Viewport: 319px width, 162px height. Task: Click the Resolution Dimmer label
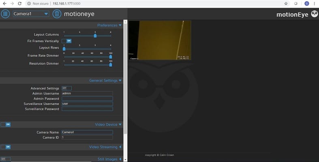pyautogui.click(x=44, y=64)
